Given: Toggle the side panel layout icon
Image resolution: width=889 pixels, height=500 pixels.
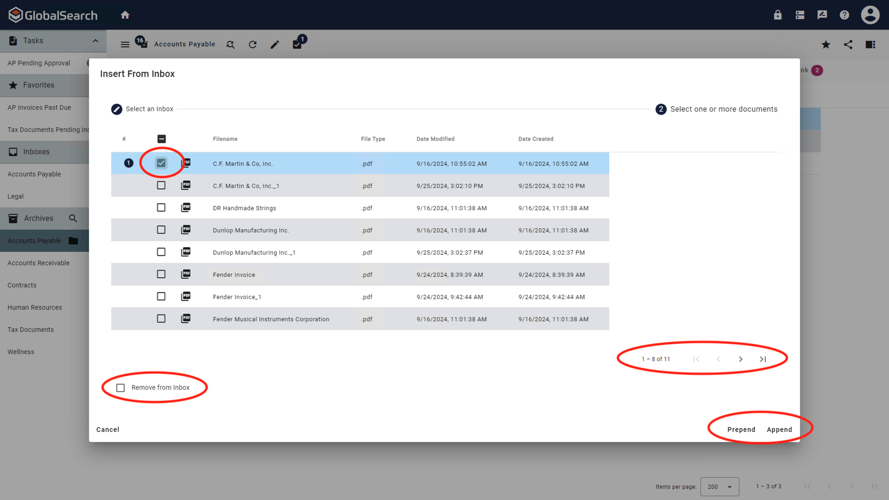Looking at the screenshot, I should pyautogui.click(x=870, y=44).
